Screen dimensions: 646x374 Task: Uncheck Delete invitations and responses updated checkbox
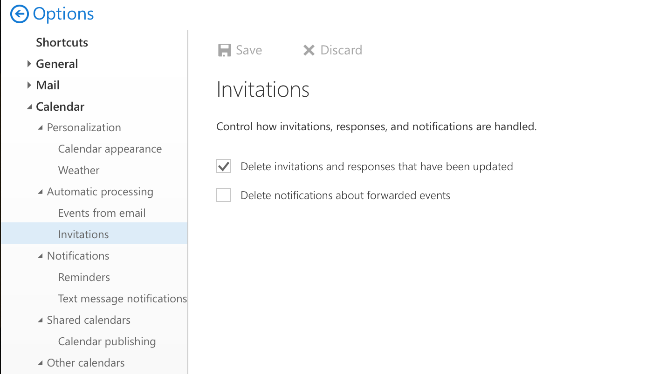224,166
